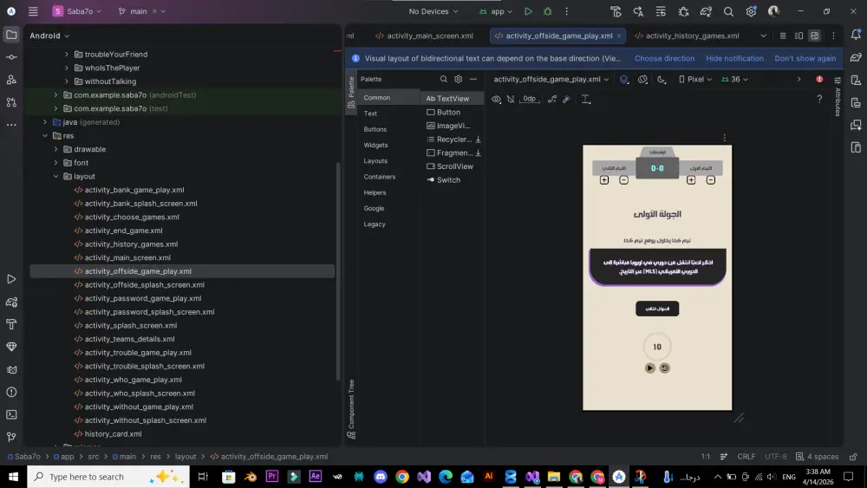Open Select Design Surface layers icon

[x=623, y=79]
